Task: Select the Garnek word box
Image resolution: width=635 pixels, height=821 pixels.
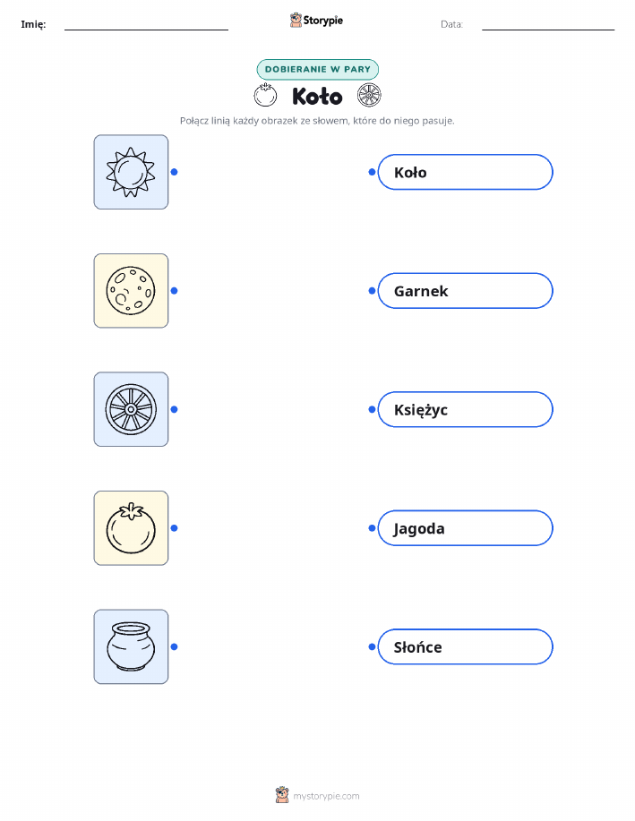Action: [x=465, y=291]
